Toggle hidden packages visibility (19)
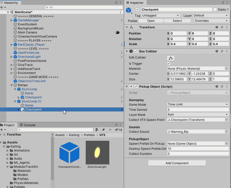 [x=119, y=130]
